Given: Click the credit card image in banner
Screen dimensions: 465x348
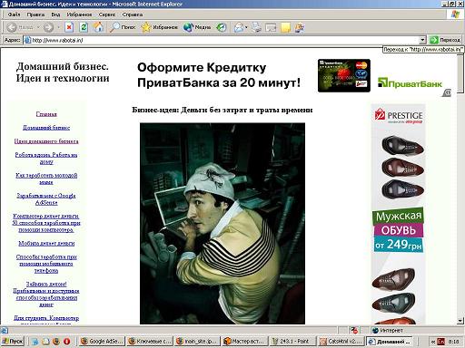Looking at the screenshot, I should point(344,75).
